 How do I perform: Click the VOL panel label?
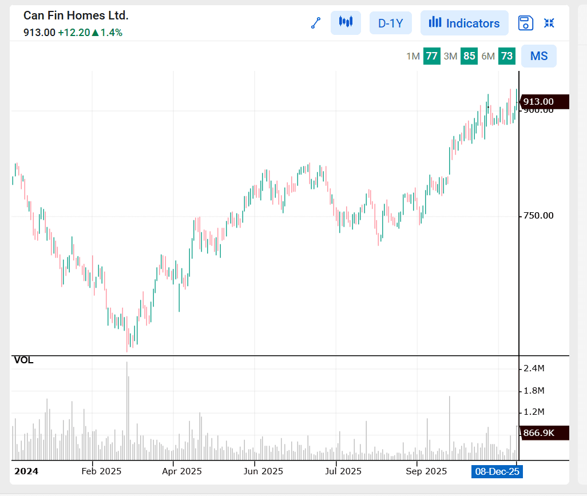(23, 360)
